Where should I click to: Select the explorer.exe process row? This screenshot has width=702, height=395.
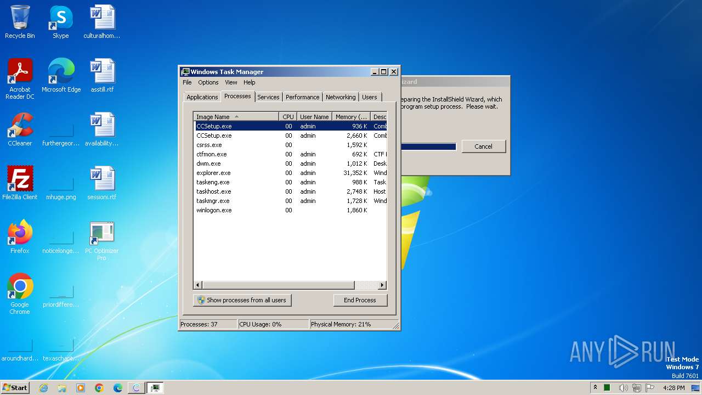coord(291,173)
